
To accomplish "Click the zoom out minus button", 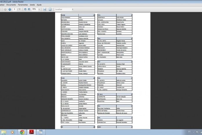I will pos(25,9).
